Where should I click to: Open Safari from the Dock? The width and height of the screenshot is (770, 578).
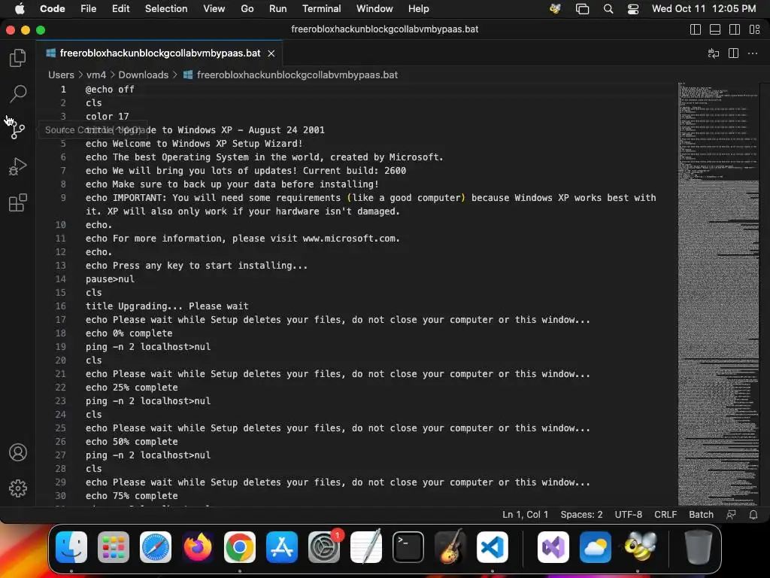156,547
